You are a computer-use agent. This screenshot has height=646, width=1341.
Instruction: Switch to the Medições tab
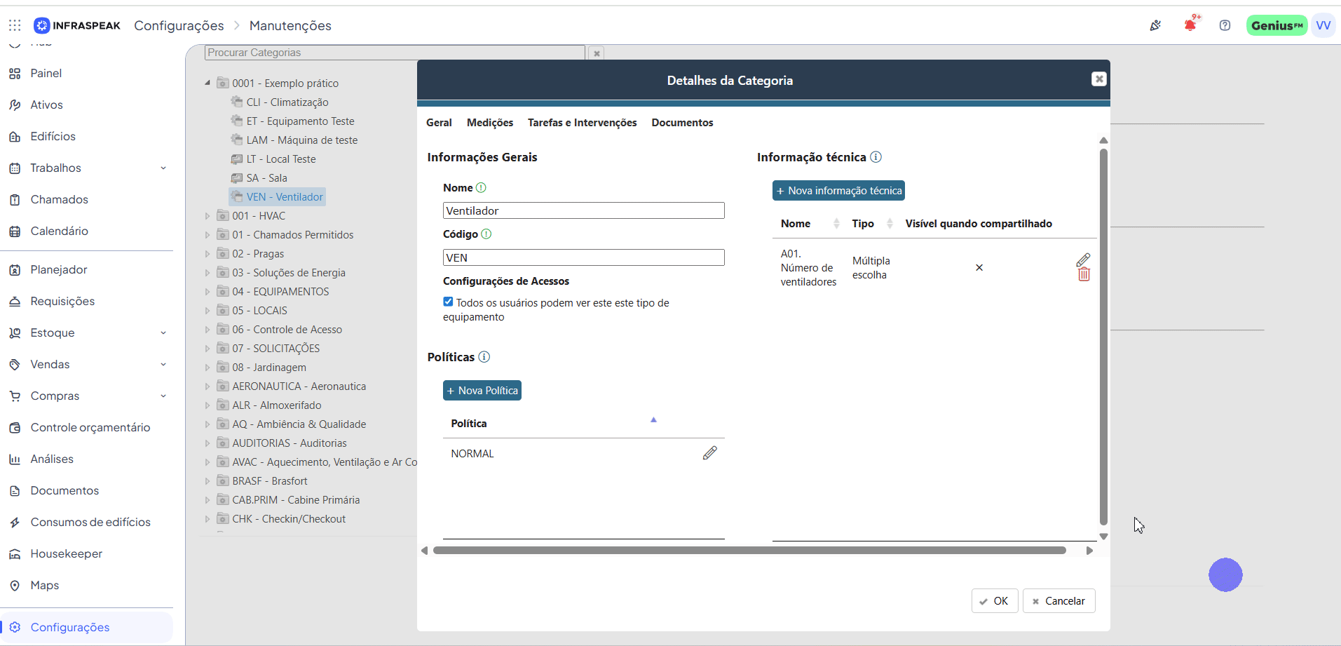click(x=490, y=123)
